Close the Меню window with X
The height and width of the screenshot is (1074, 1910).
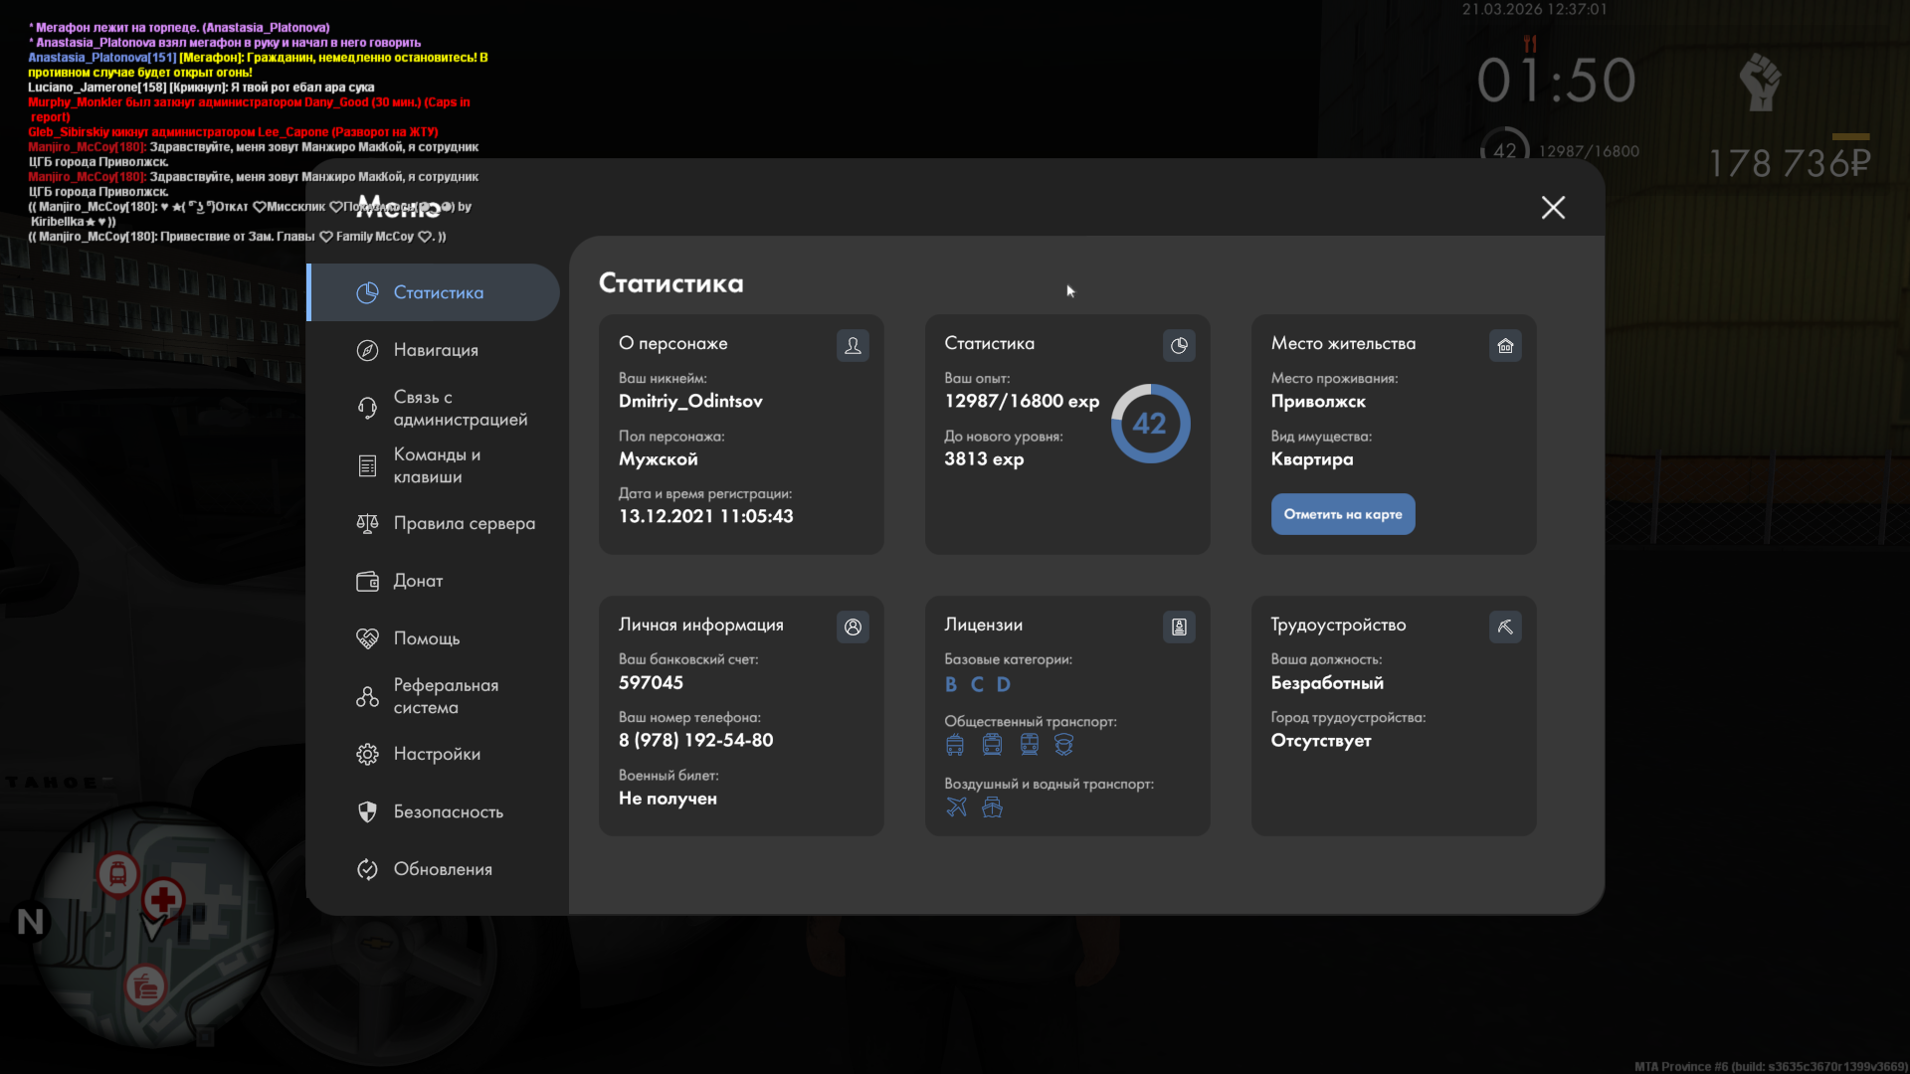point(1553,207)
